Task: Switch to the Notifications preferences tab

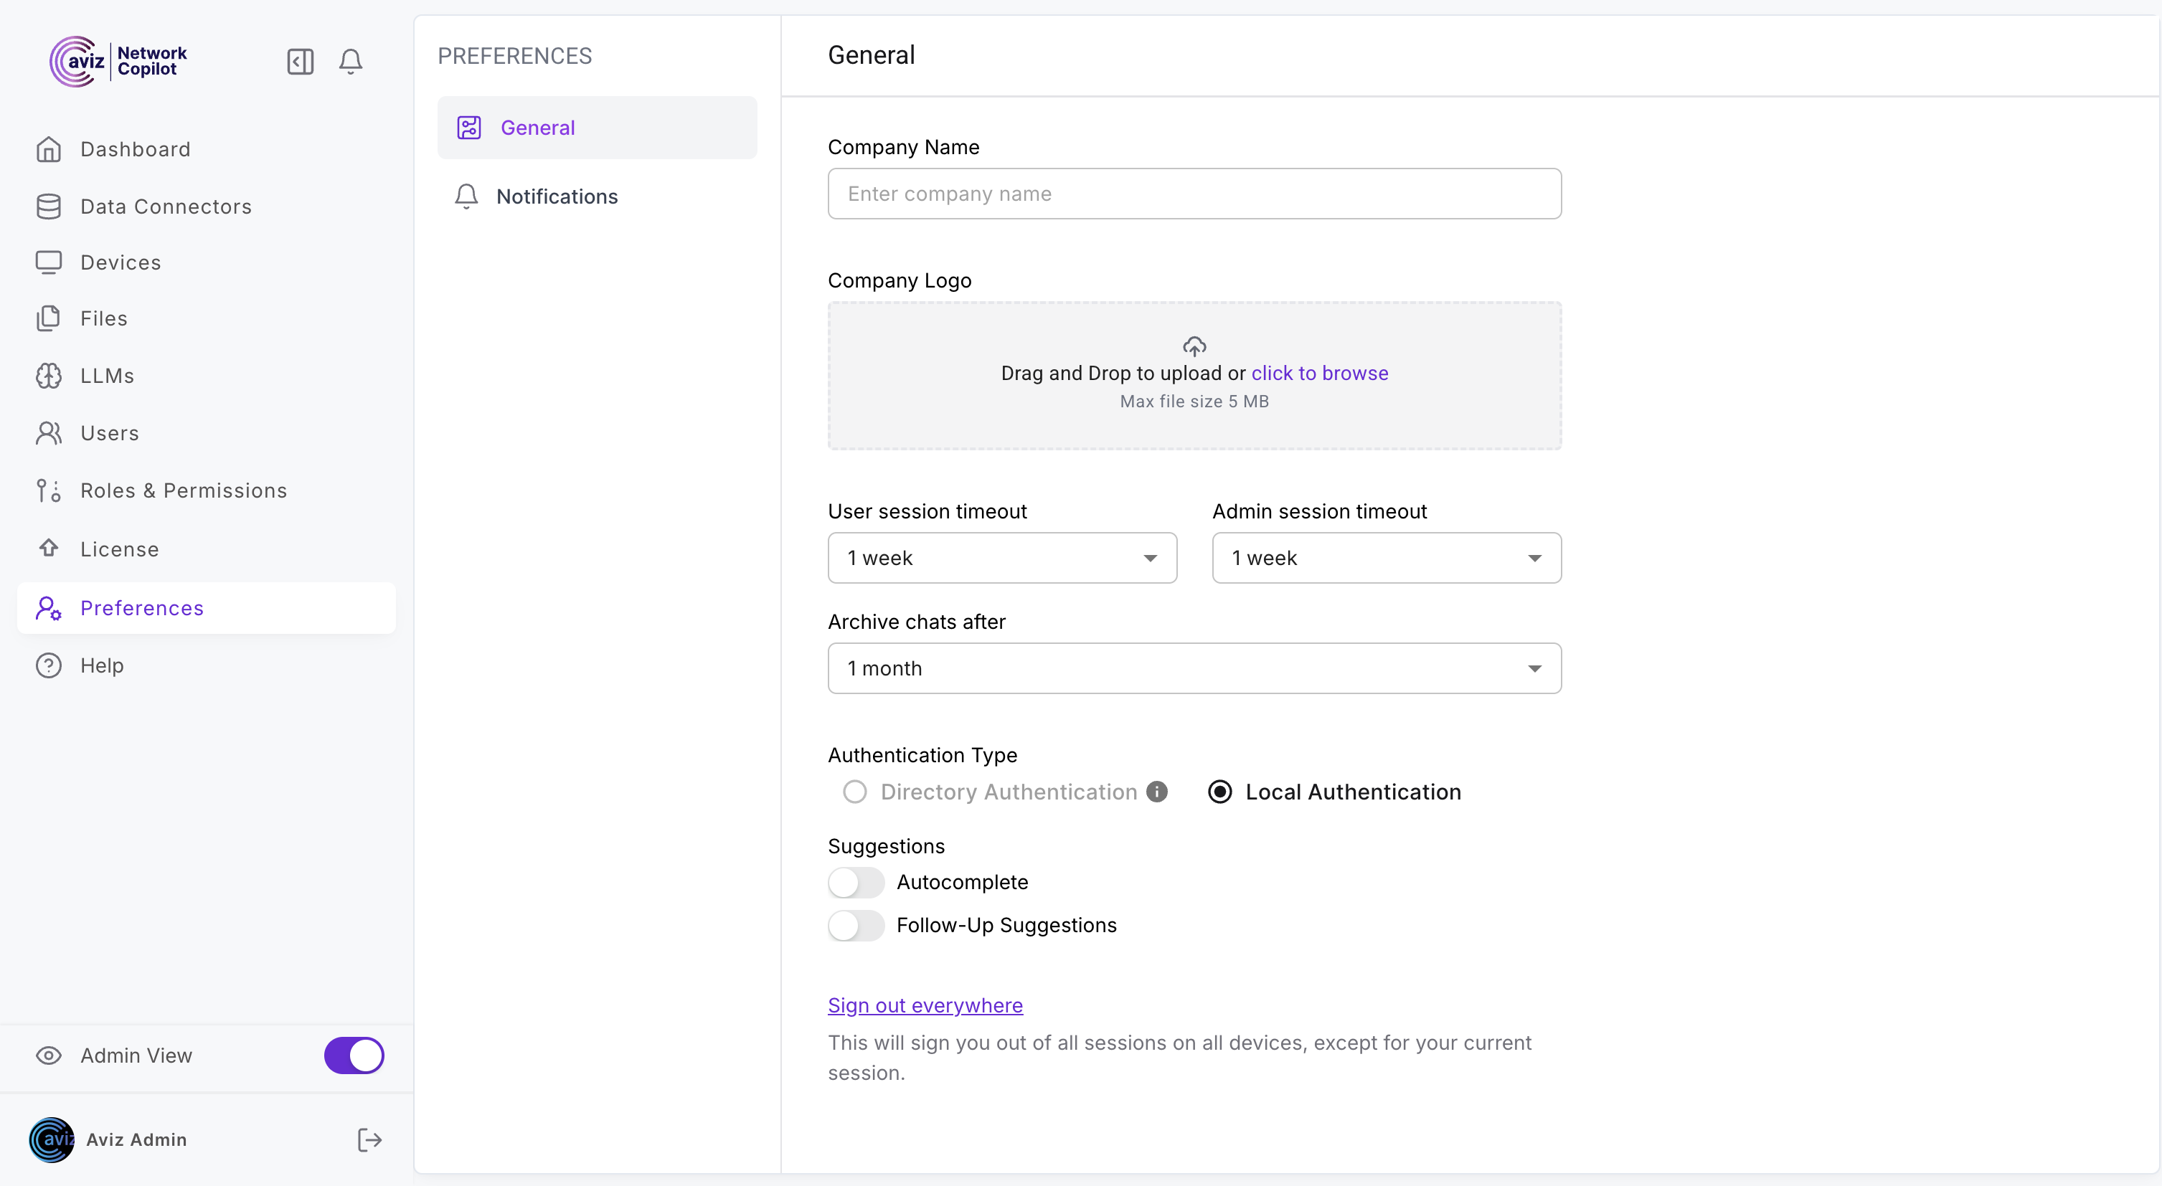Action: [x=557, y=196]
